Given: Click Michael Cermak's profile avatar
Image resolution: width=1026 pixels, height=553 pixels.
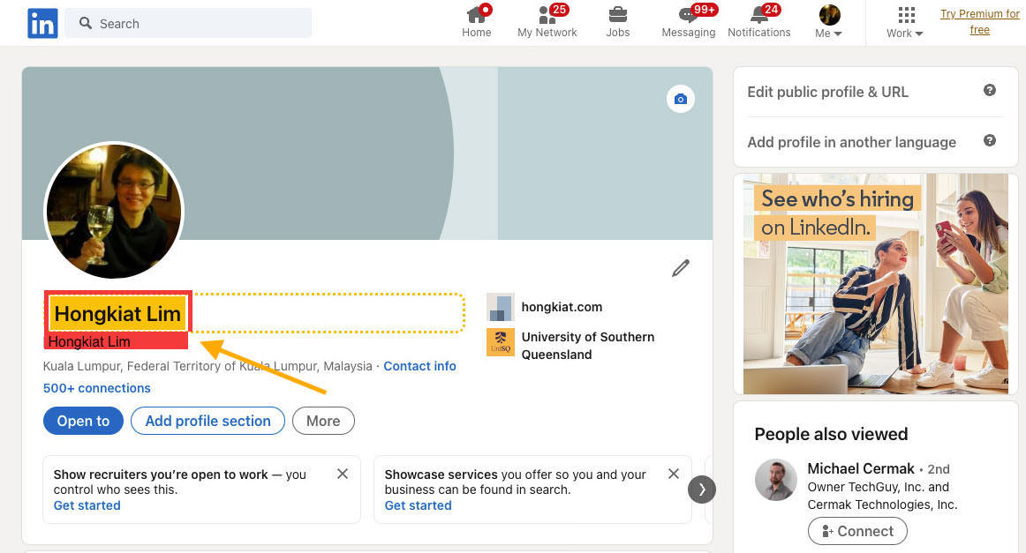Looking at the screenshot, I should 776,480.
